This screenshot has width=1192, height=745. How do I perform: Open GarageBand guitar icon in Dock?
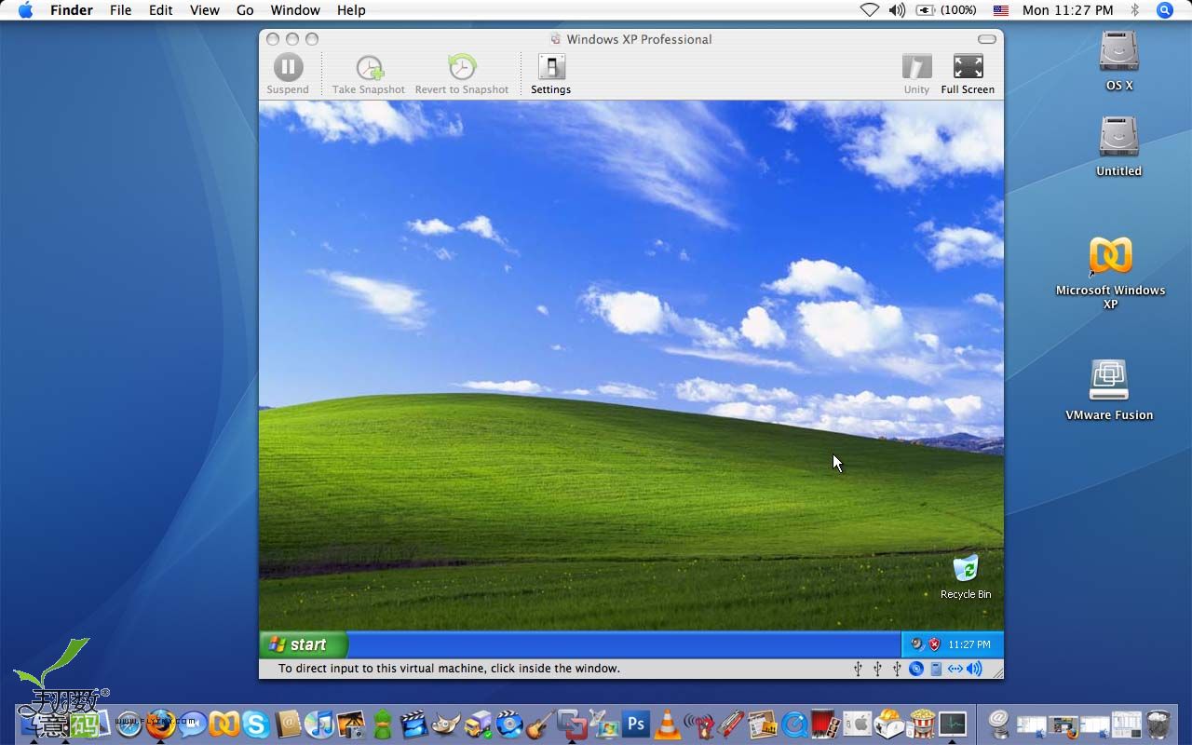coord(541,724)
